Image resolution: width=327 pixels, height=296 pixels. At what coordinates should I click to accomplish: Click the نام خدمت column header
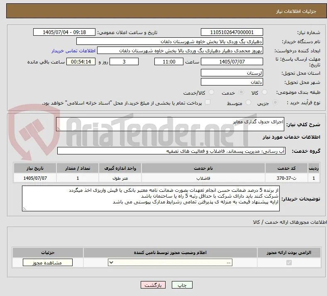point(203,168)
